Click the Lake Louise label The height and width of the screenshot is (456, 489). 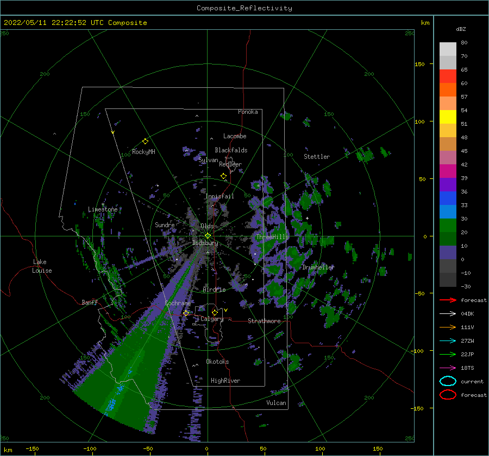[x=42, y=266]
